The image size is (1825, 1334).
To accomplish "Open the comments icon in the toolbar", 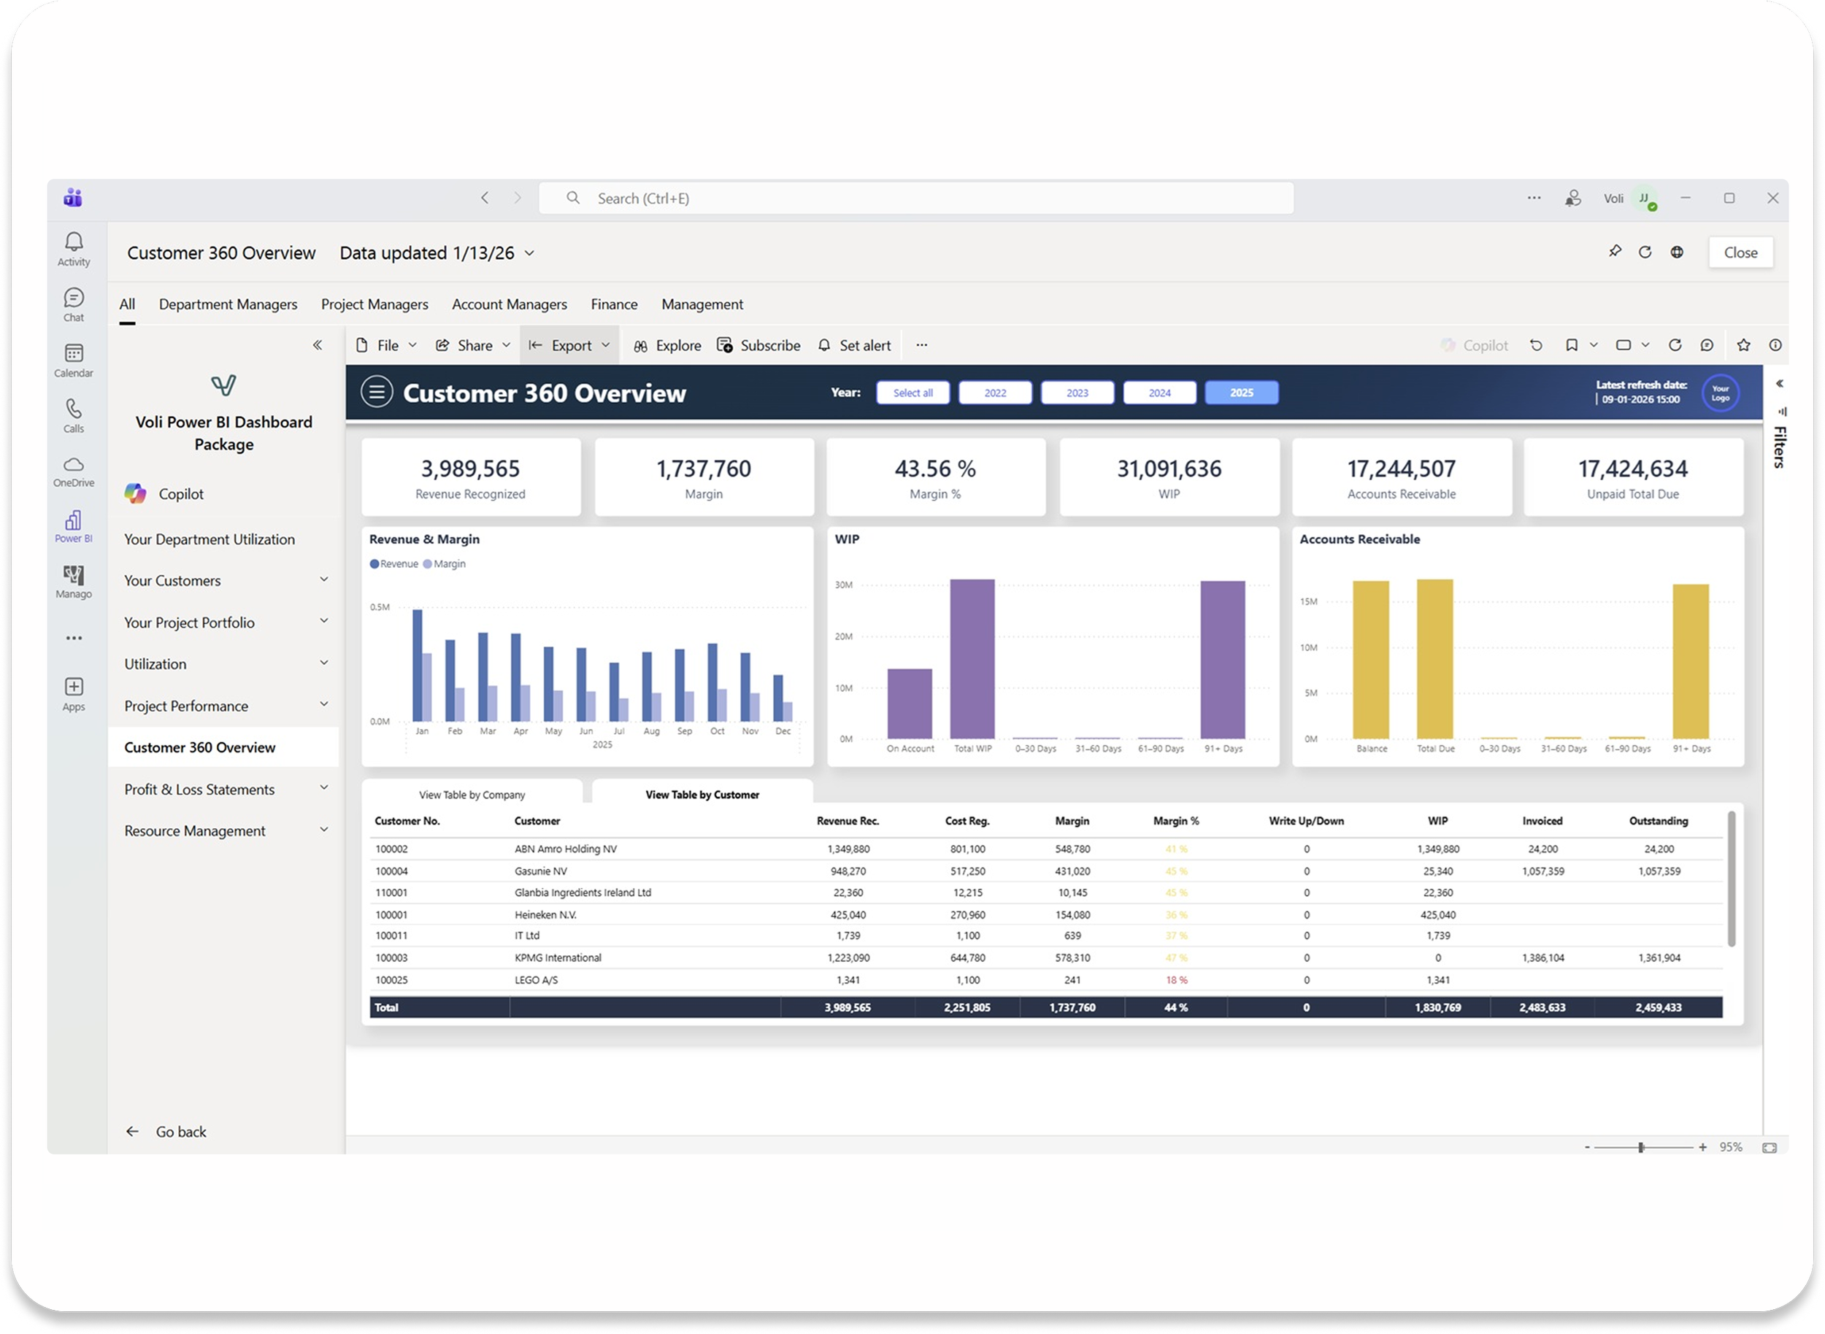I will (x=1707, y=346).
